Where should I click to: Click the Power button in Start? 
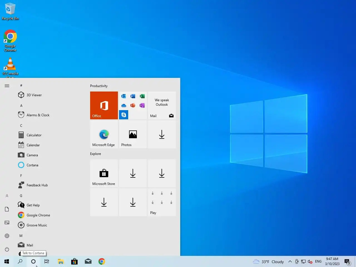(7, 249)
